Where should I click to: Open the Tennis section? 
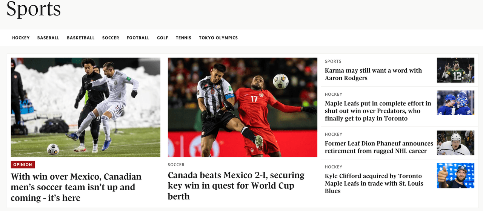(x=183, y=38)
